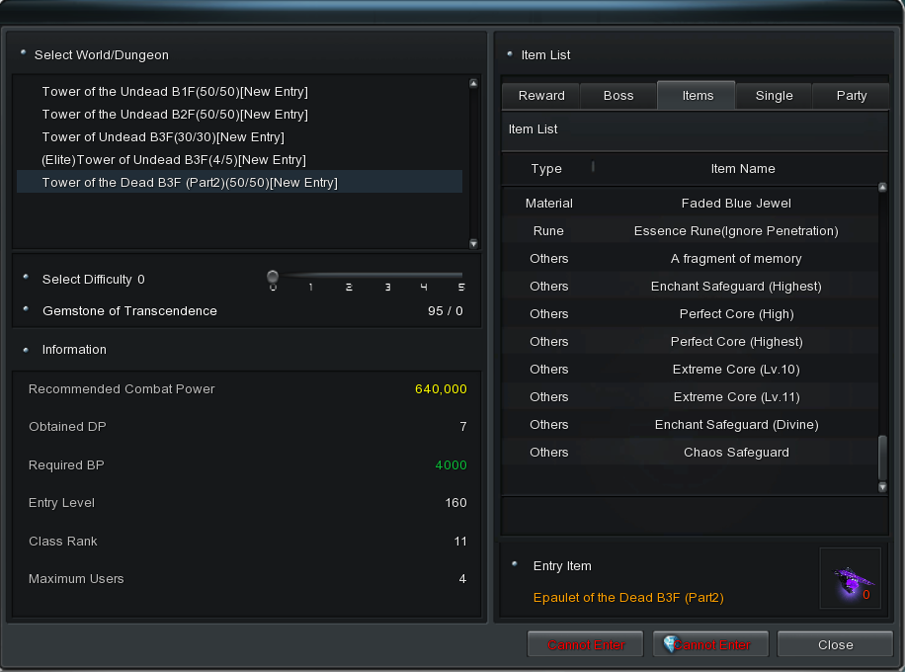Click item list scroll up arrow
The height and width of the screenshot is (672, 905).
click(882, 187)
